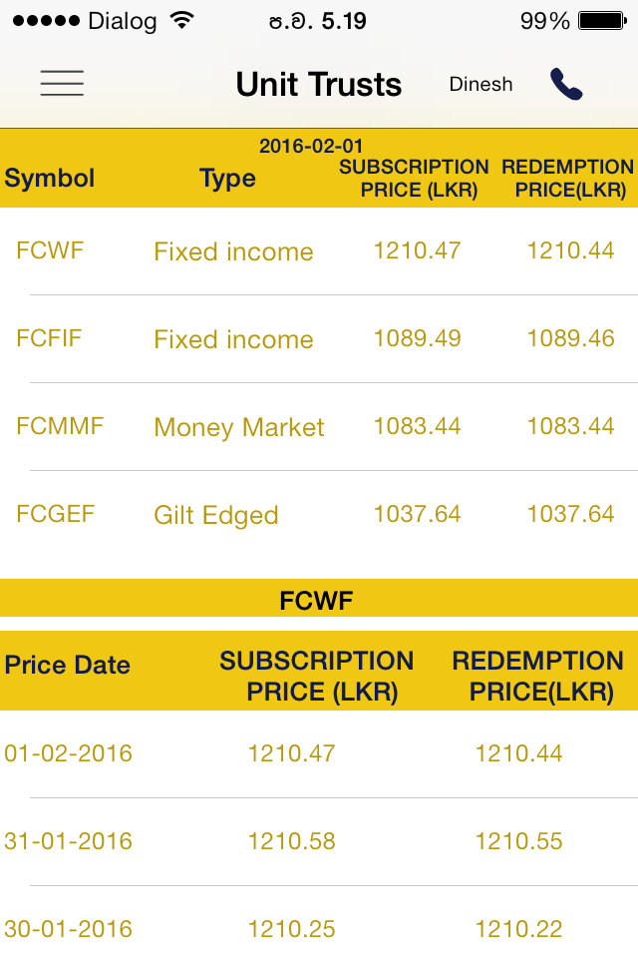Viewport: 638px width, 958px height.
Task: Tap the 2016-02-01 date label
Action: pyautogui.click(x=311, y=146)
